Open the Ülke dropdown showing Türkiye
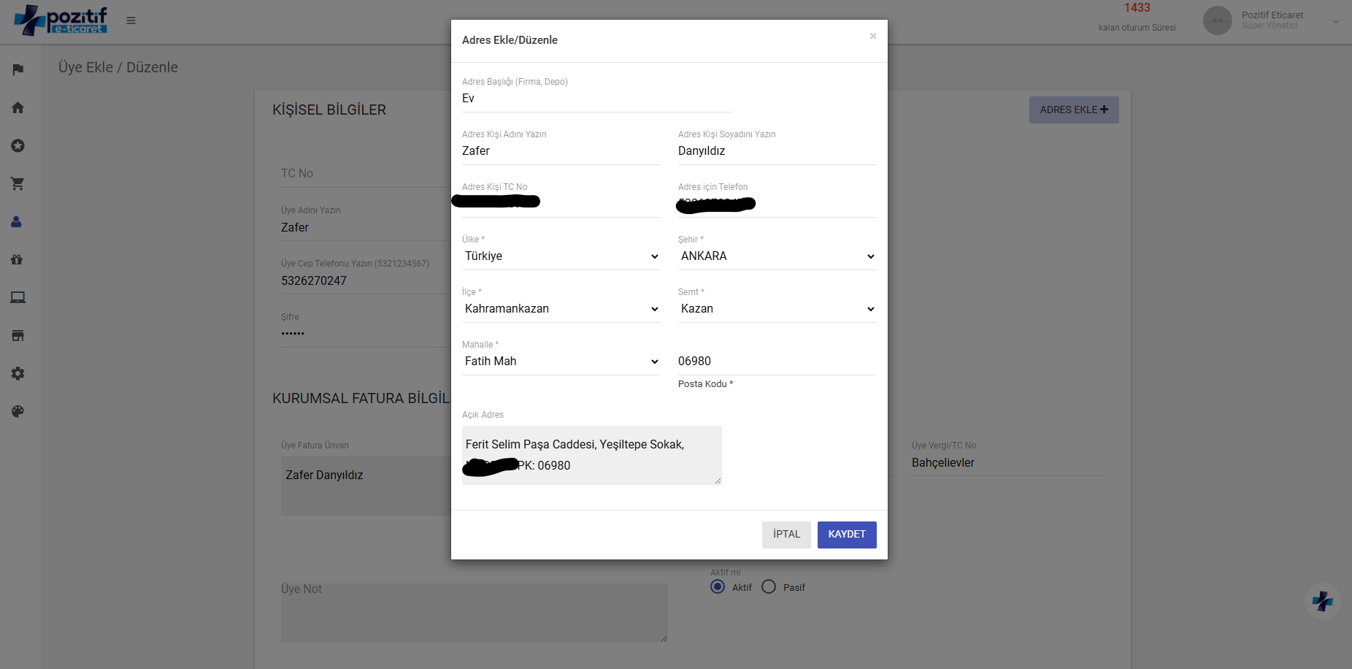The width and height of the screenshot is (1352, 669). click(561, 256)
